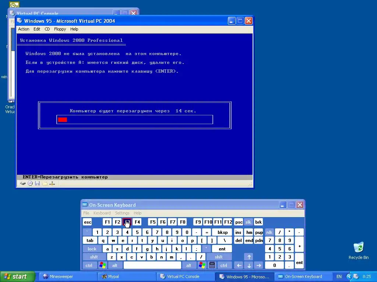Open the CD menu in Virtual PC

[47, 29]
